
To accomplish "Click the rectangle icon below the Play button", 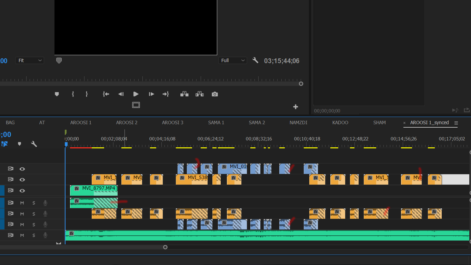I will click(136, 105).
